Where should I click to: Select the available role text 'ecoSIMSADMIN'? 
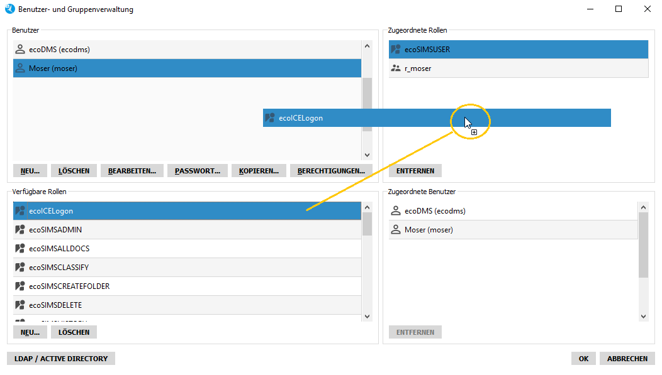click(x=55, y=230)
